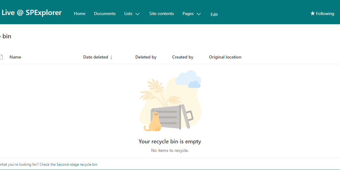Screen dimensions: 340x170
Task: Open the Lists menu item
Action: pos(128,13)
